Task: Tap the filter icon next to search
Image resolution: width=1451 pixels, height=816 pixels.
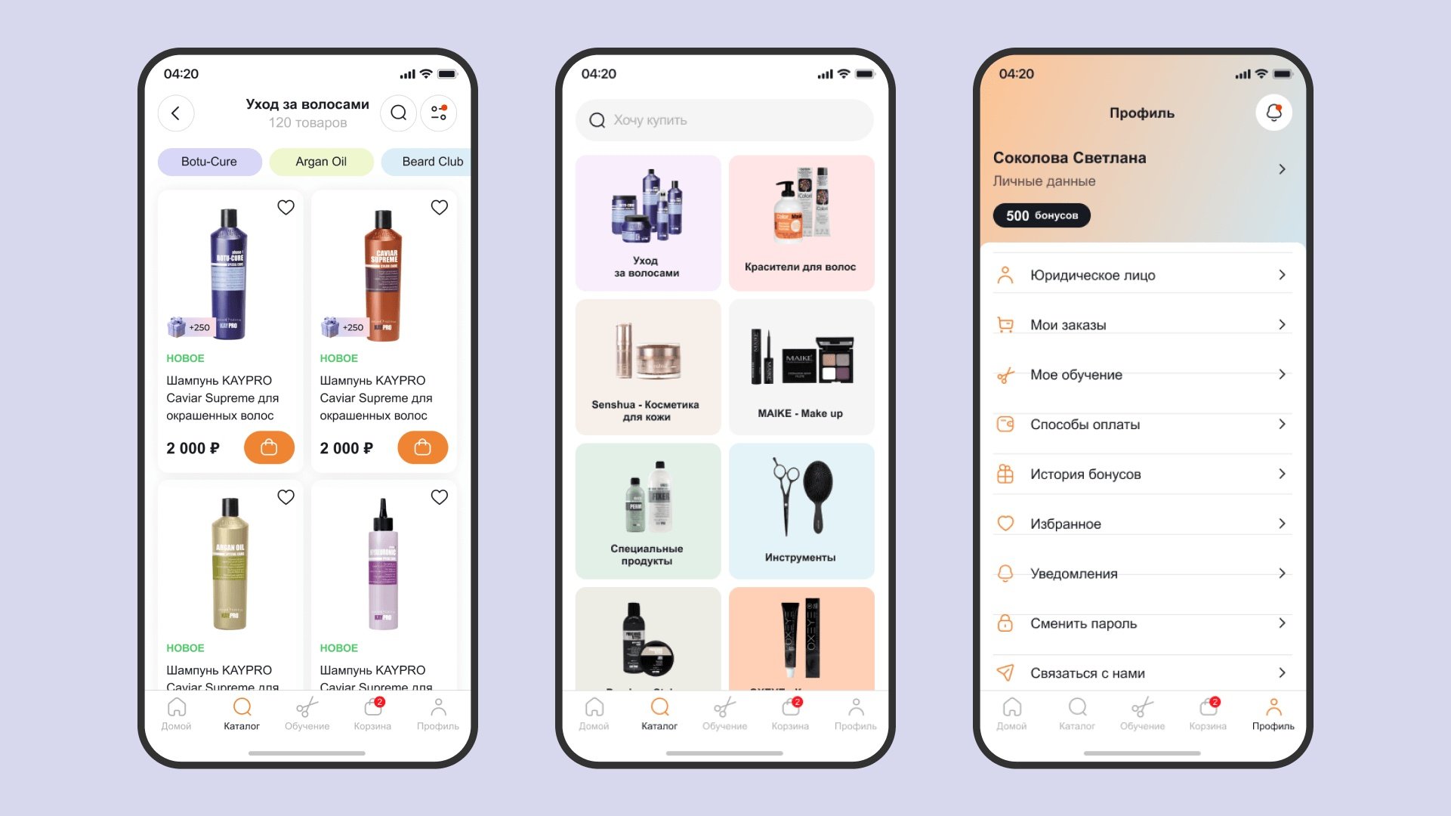Action: pyautogui.click(x=440, y=113)
